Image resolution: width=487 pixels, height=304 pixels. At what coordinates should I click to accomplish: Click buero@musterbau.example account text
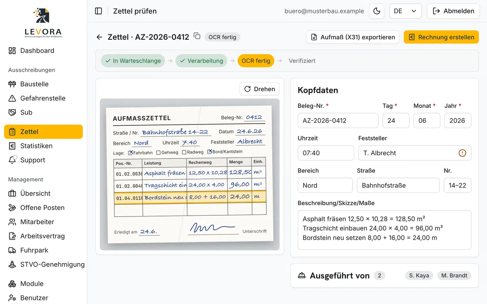(x=324, y=11)
